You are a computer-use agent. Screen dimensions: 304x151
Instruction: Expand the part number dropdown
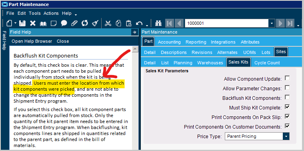[272, 24]
